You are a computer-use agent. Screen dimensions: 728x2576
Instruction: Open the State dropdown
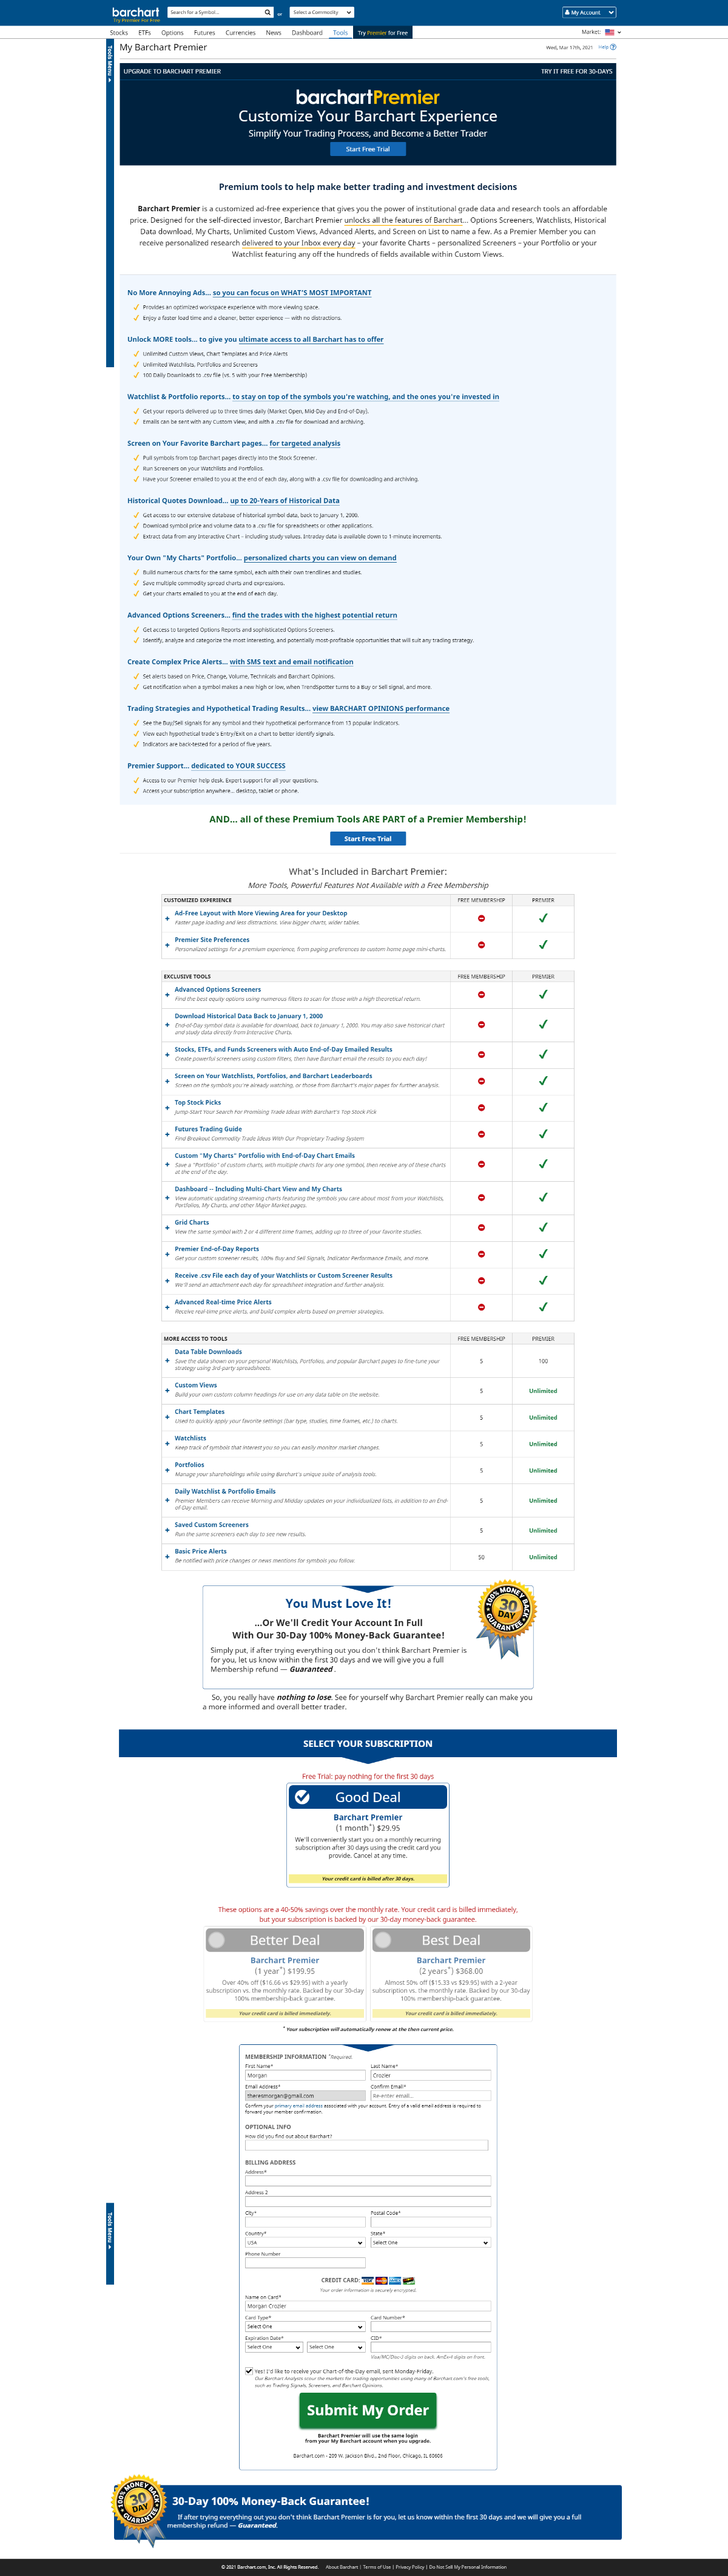[430, 2242]
